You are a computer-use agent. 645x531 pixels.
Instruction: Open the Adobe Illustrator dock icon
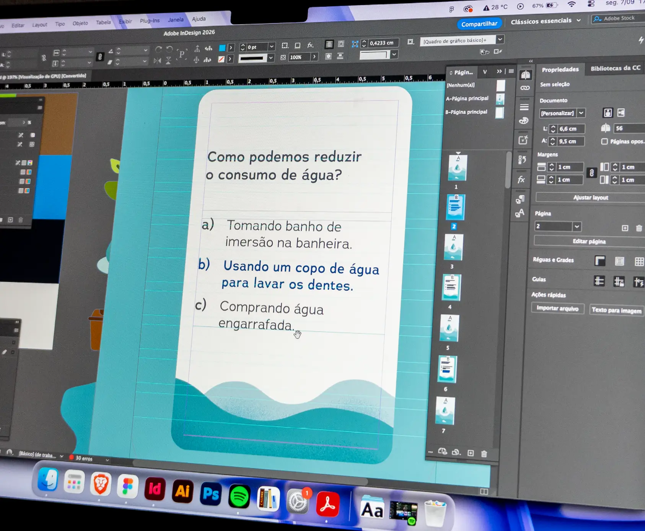pyautogui.click(x=182, y=490)
